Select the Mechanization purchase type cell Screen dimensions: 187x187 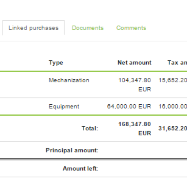pos(69,80)
